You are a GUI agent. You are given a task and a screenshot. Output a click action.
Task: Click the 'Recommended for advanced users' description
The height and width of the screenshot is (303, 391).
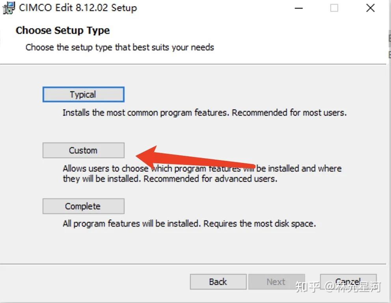pyautogui.click(x=210, y=179)
